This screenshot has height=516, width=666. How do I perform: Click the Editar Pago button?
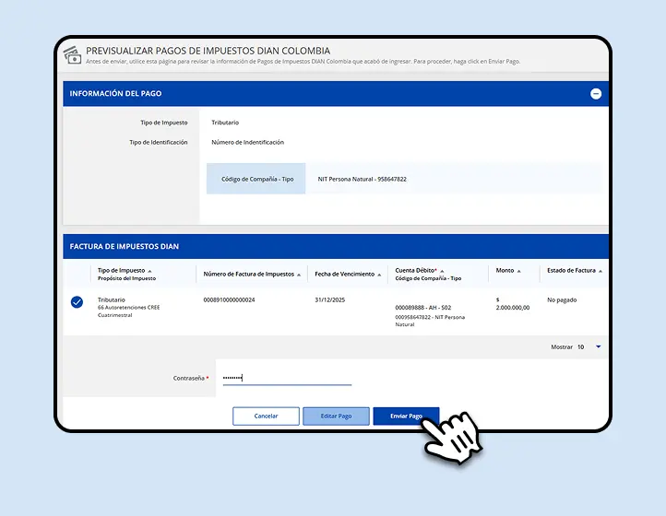coord(336,416)
